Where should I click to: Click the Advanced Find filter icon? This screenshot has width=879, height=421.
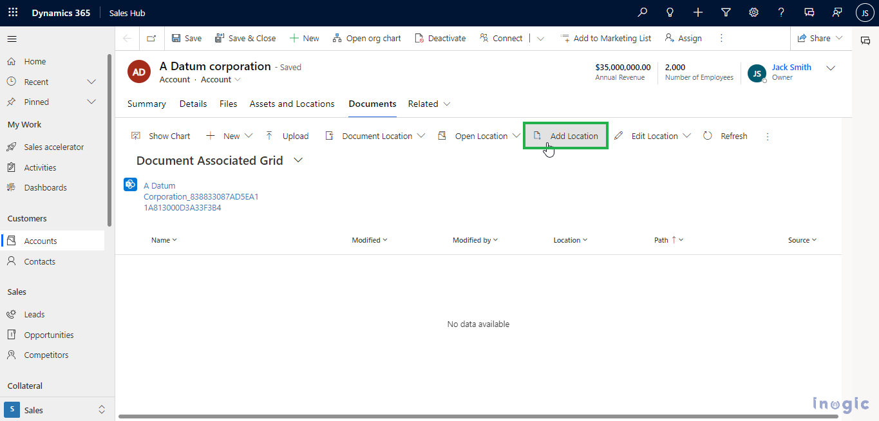(x=726, y=13)
